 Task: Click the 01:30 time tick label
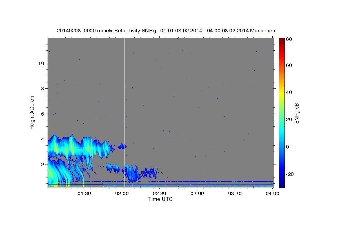[84, 193]
